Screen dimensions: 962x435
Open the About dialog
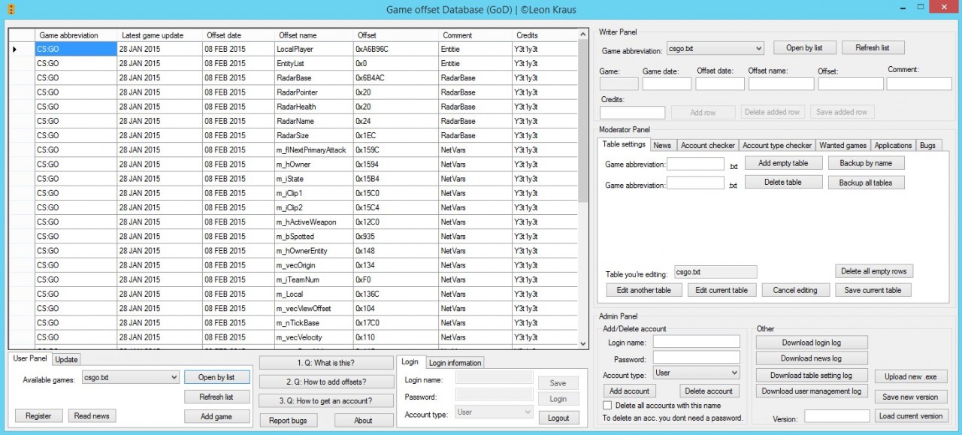coord(364,420)
